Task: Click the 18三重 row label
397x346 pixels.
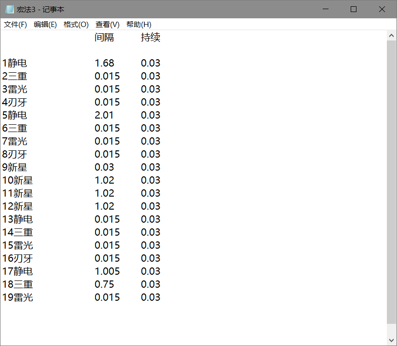Action: (x=17, y=284)
